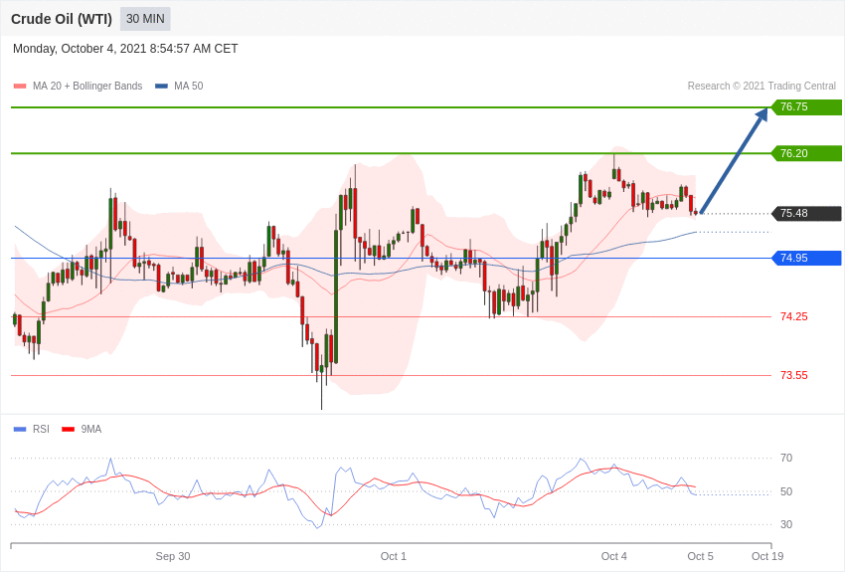Toggle the MA 20 + Bollinger Bands label

(87, 87)
